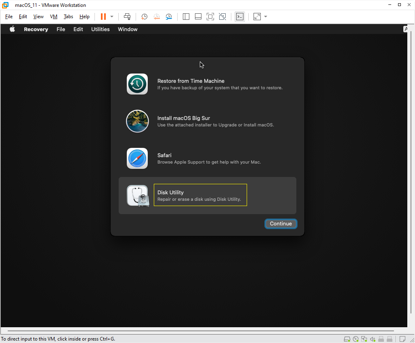Click the hard disk status icon

point(347,339)
